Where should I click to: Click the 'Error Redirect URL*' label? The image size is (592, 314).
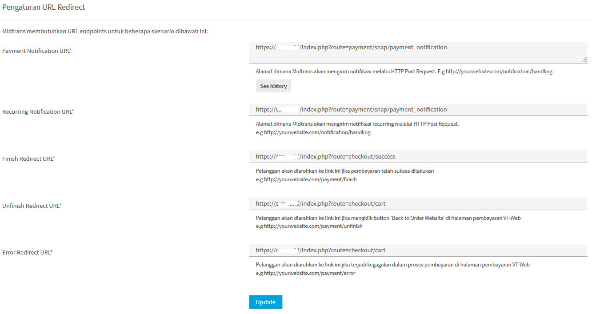tap(27, 253)
